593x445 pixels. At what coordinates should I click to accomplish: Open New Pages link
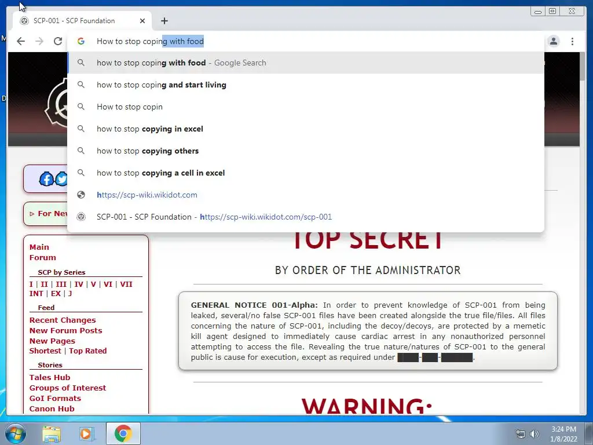52,341
